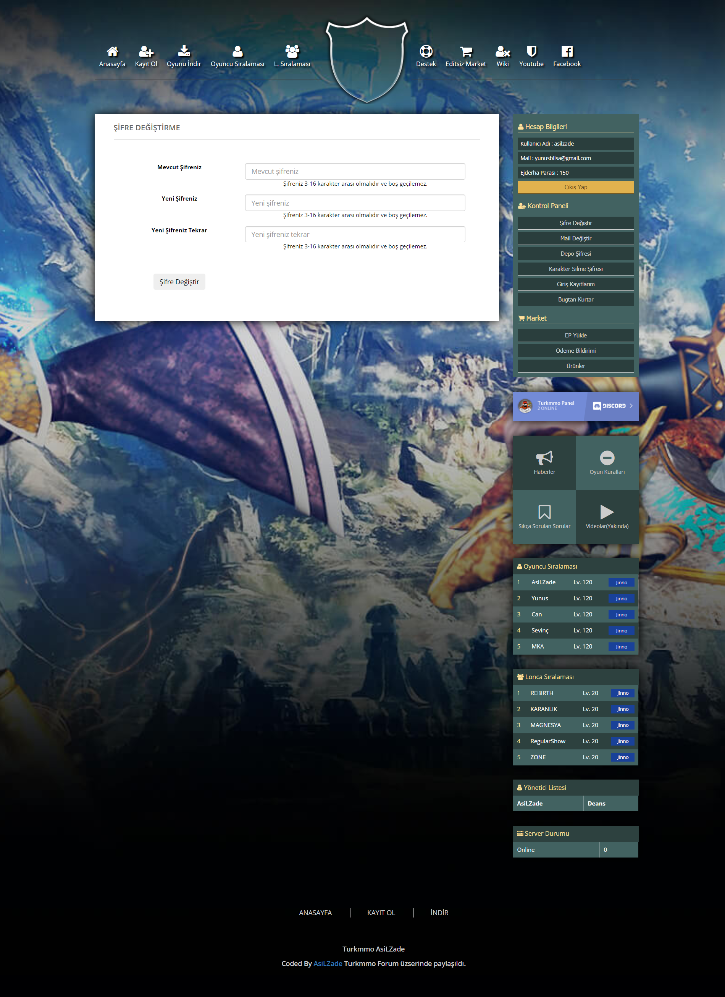
Task: Focus the Yeni şifreniz input field
Action: (x=355, y=203)
